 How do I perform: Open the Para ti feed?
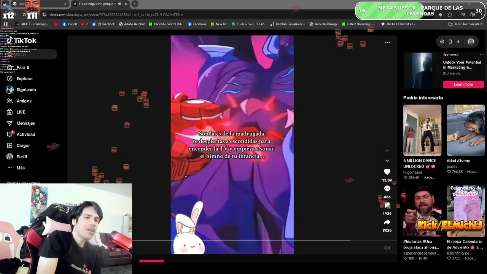(18, 67)
